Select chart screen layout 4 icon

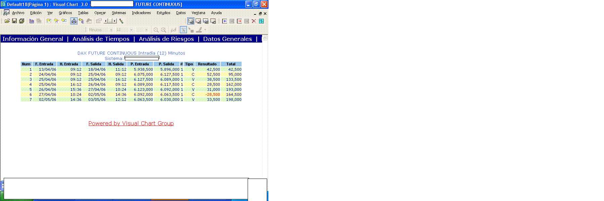pos(213,21)
